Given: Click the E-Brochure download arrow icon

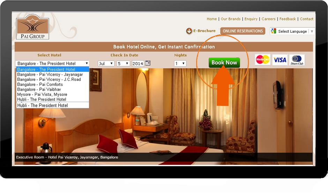Looking at the screenshot, I should coord(189,31).
